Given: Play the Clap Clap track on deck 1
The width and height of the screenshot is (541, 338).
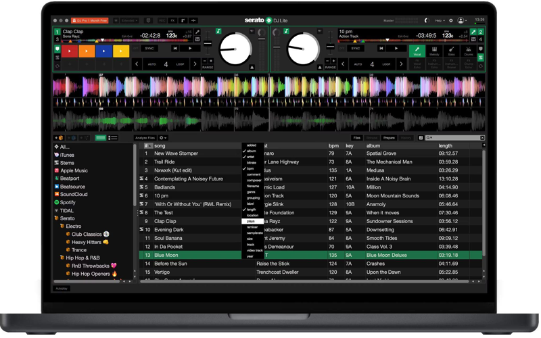Looking at the screenshot, I should 190,48.
